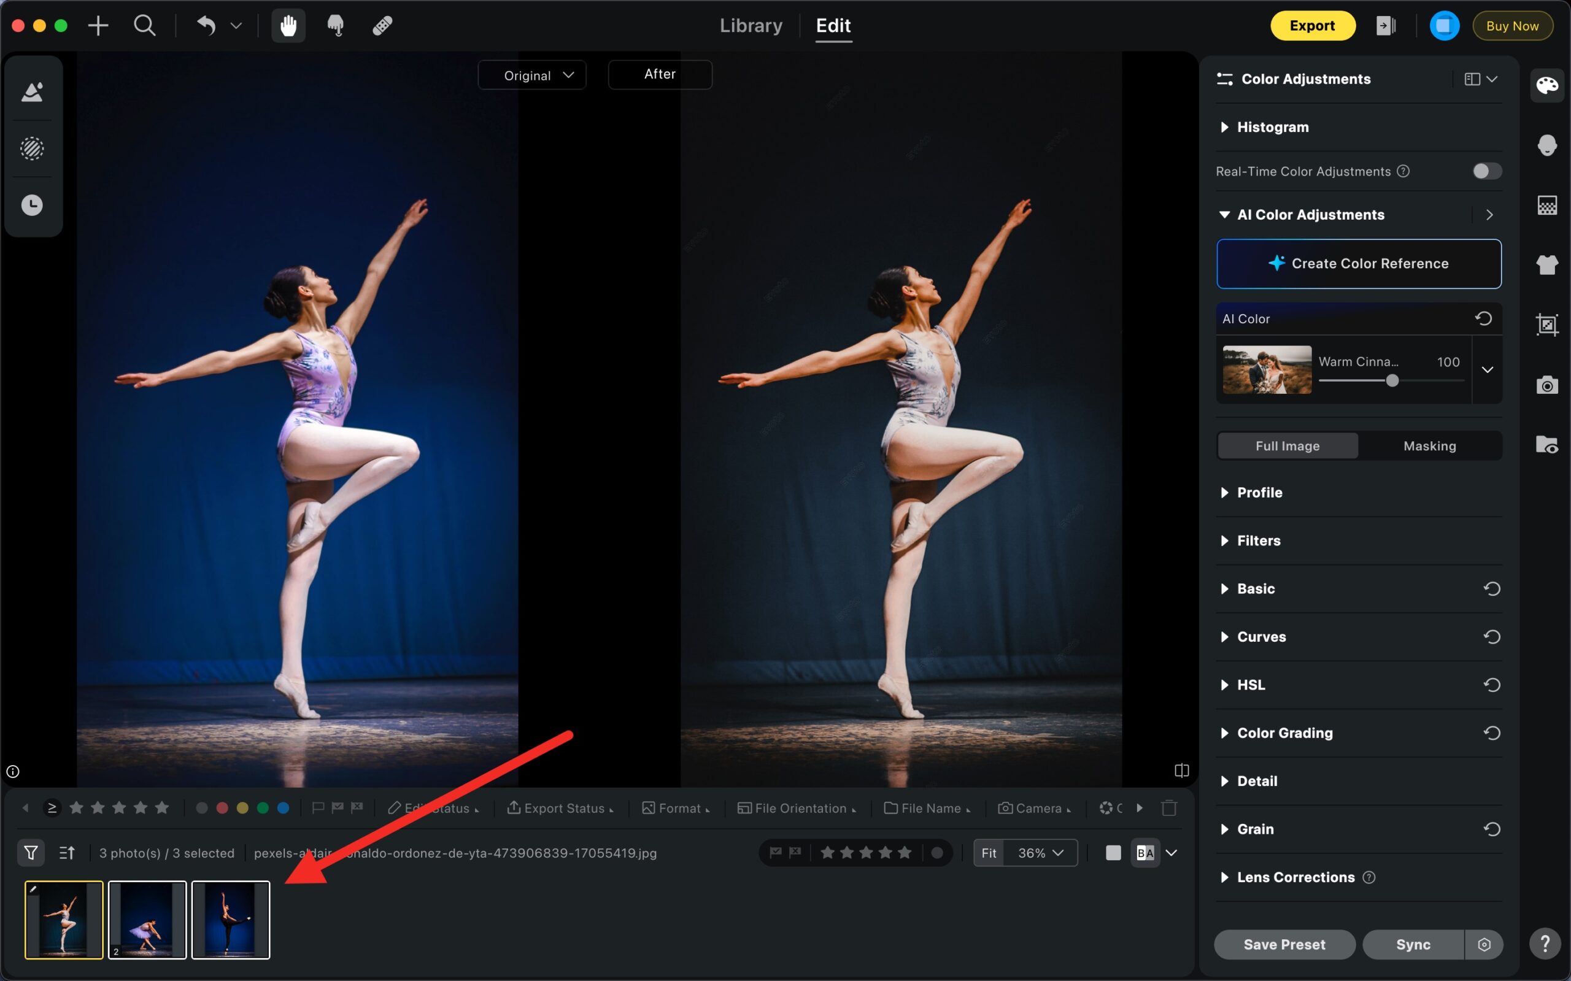Adjust the Warm Cinnamon intensity slider
Screen dimensions: 1571x981
pos(1391,381)
